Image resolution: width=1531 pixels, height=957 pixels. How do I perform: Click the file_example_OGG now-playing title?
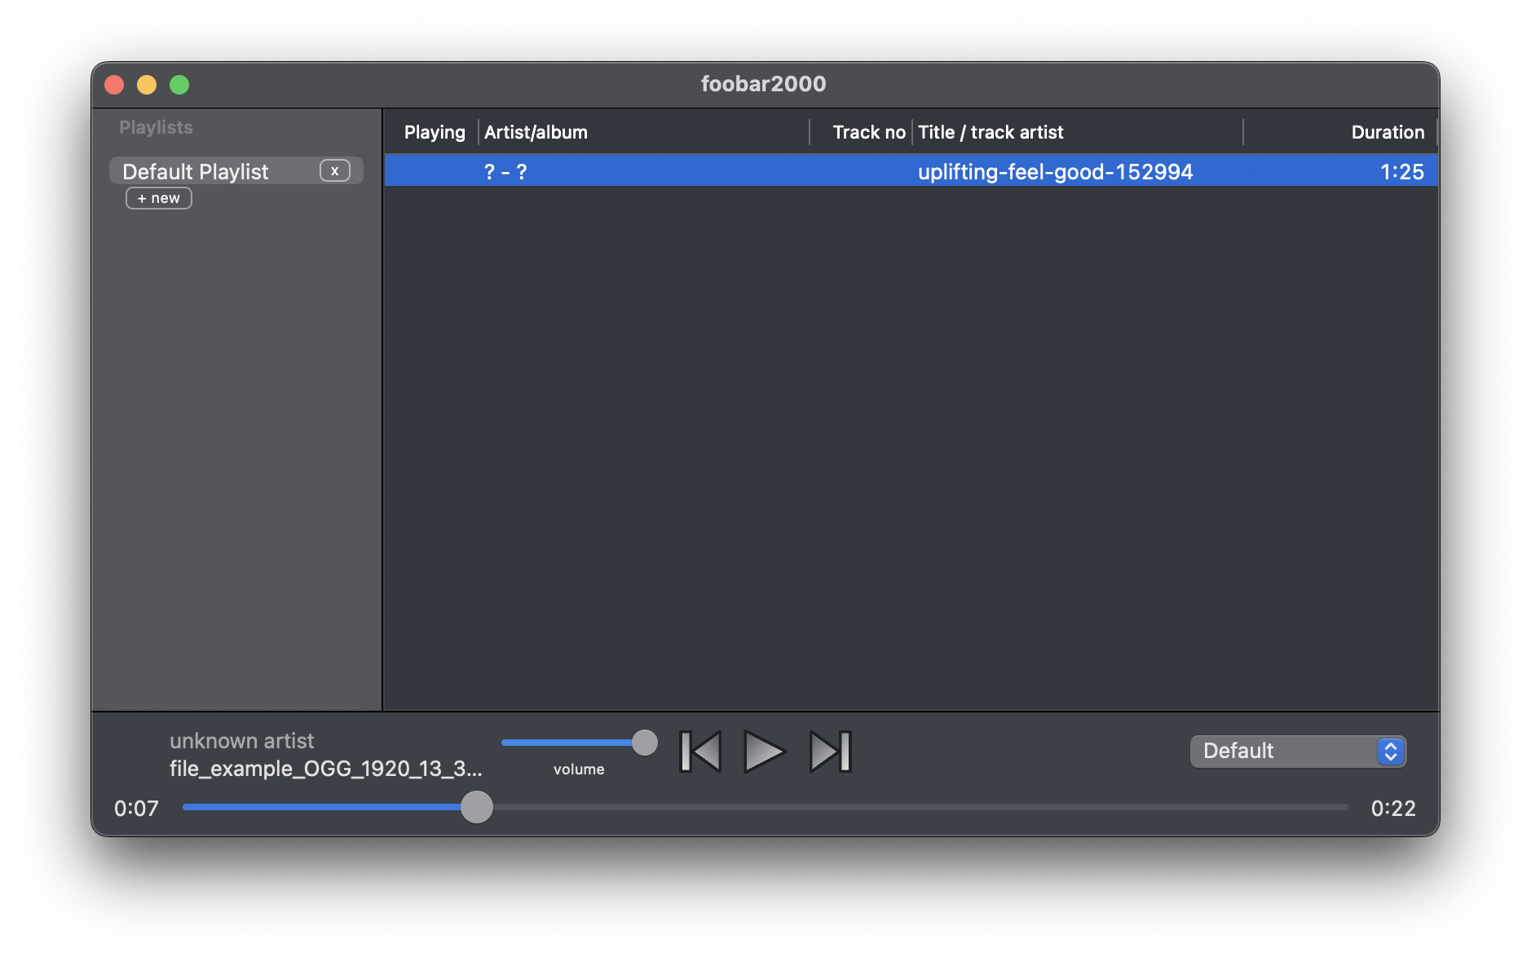(325, 769)
